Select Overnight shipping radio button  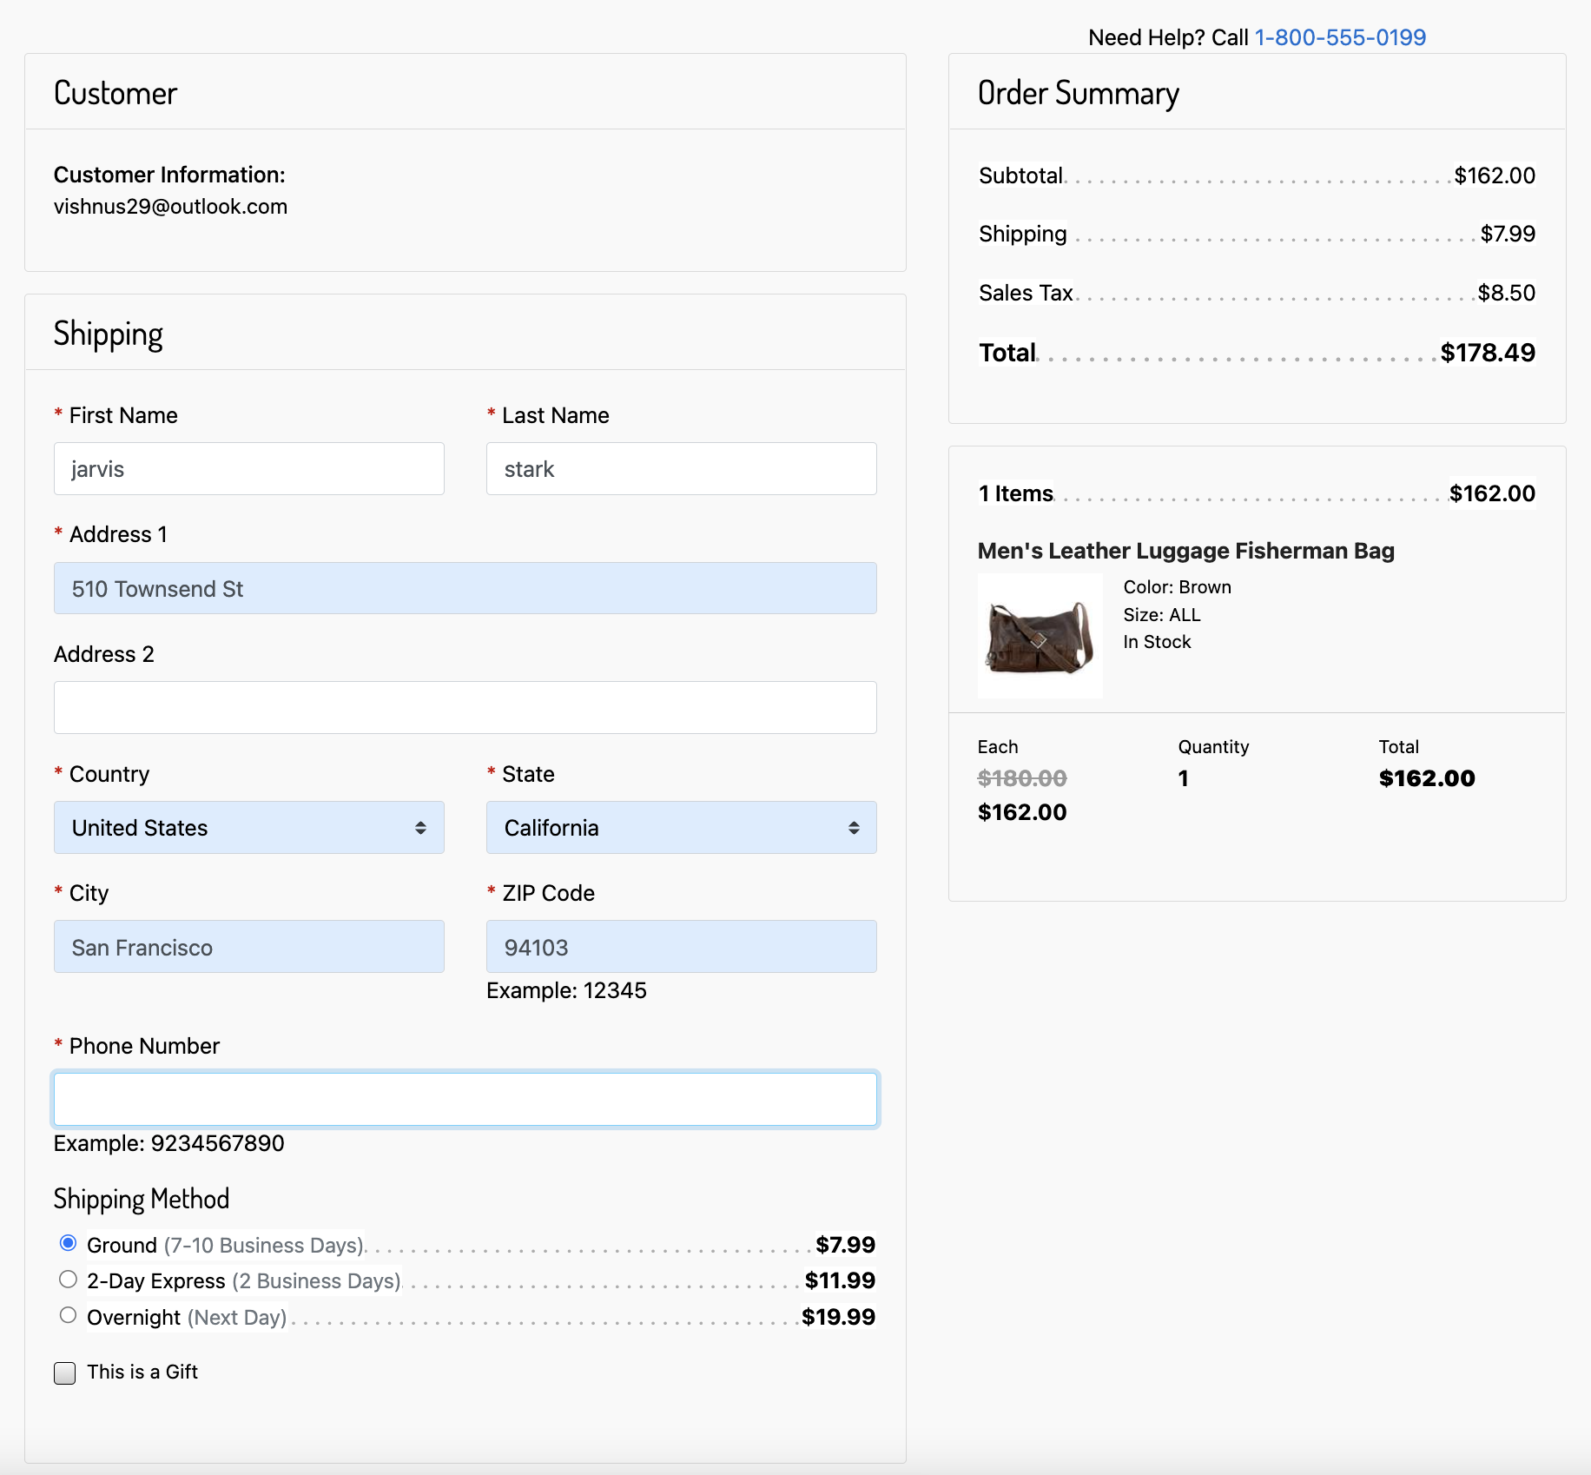click(68, 1315)
